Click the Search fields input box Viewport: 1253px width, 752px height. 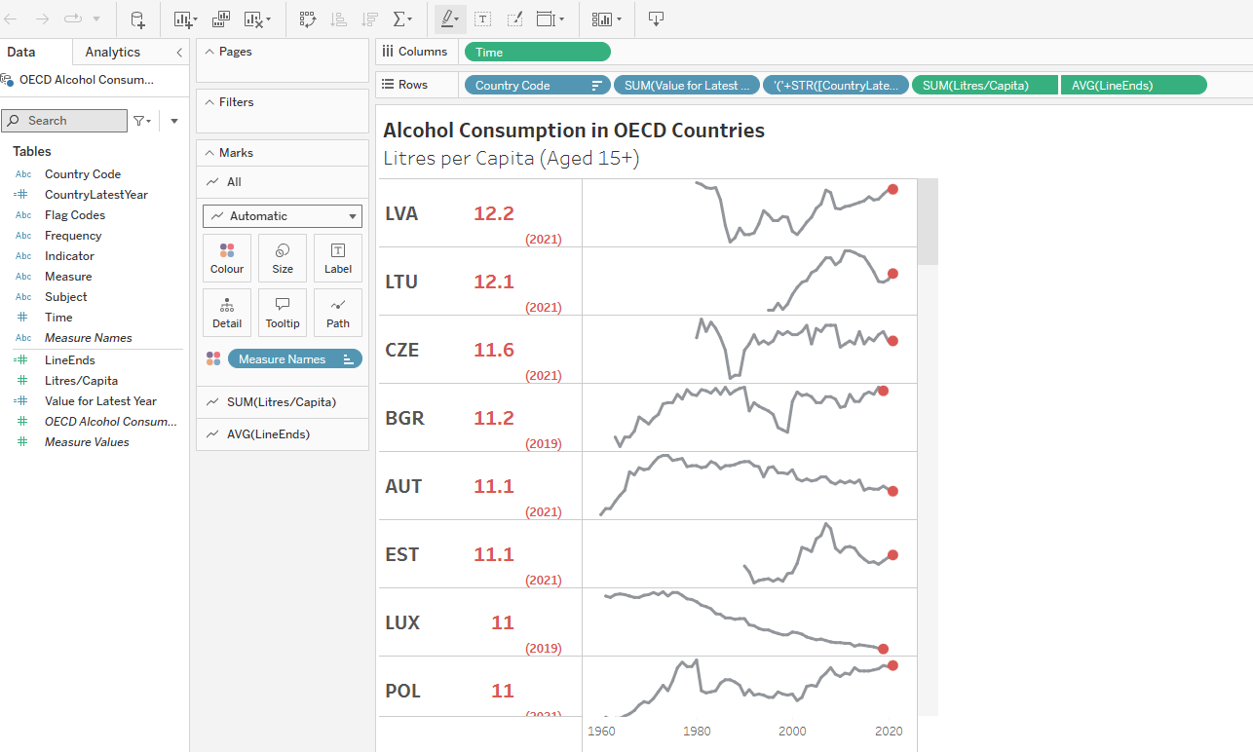64,121
